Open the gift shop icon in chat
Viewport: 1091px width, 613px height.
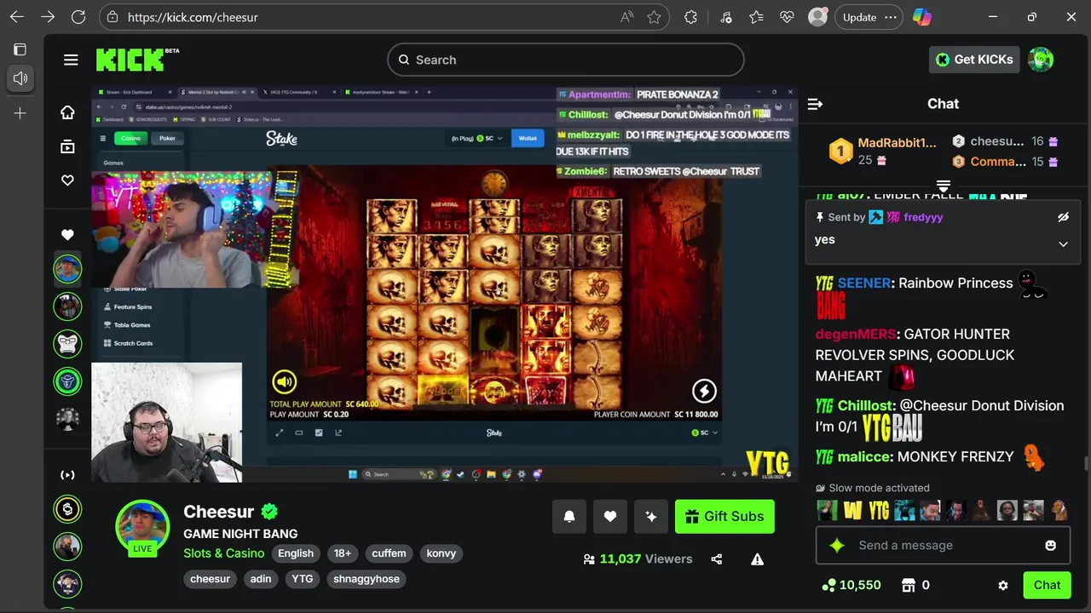point(909,586)
